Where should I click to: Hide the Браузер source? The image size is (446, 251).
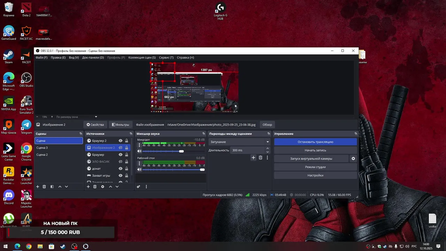pyautogui.click(x=121, y=155)
